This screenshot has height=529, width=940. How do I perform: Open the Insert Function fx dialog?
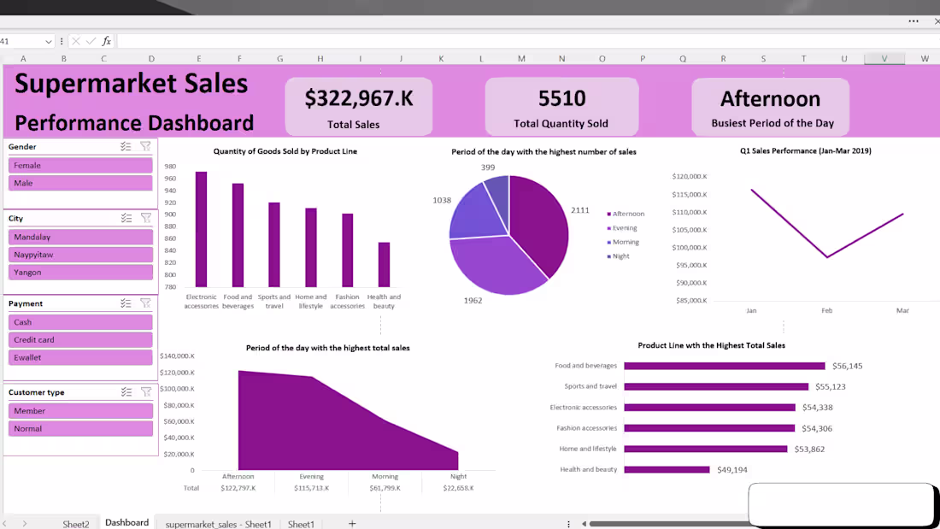(106, 40)
